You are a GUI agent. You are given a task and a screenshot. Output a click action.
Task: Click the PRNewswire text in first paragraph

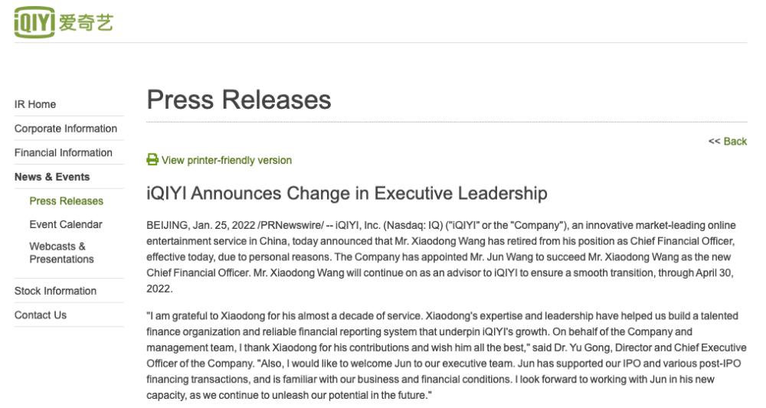point(290,226)
